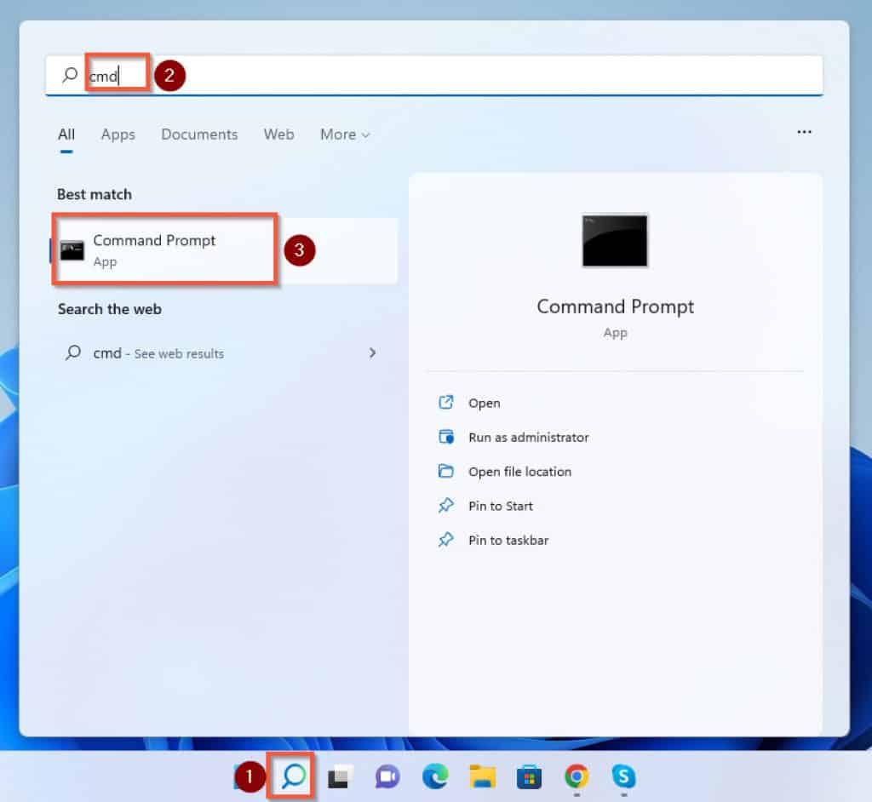Switch to the All tab

coord(66,135)
